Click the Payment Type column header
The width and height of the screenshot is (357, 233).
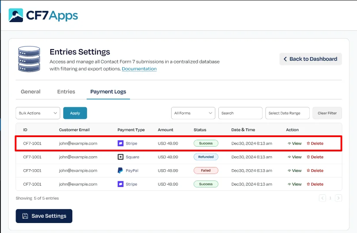pyautogui.click(x=131, y=130)
